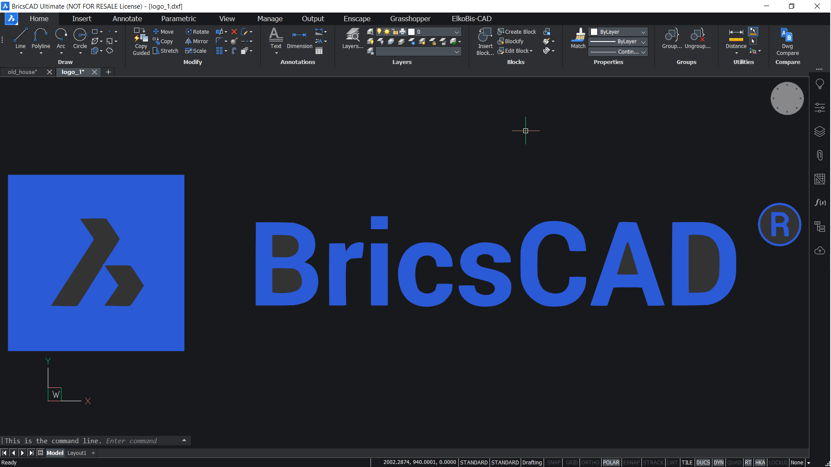The image size is (831, 467).
Task: Open the ByLayer color dropdown
Action: tap(643, 32)
